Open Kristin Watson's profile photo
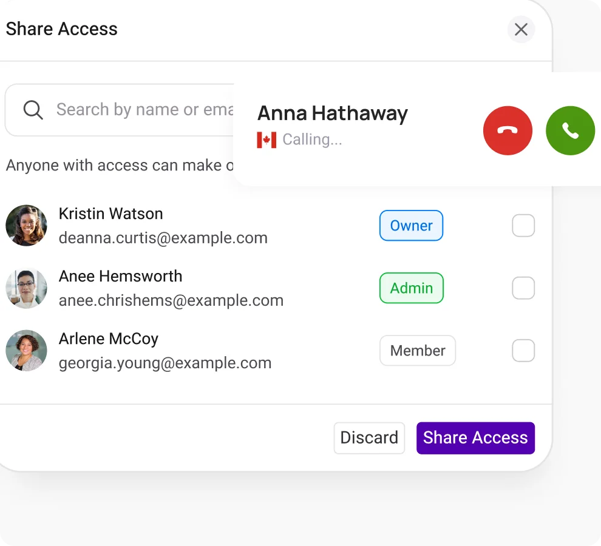 [x=27, y=226]
